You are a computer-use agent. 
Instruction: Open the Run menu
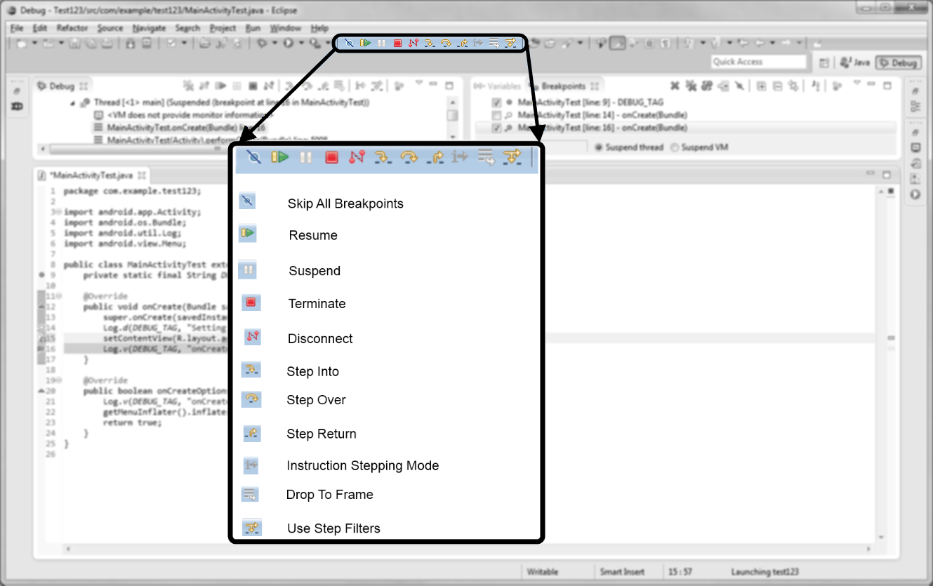pyautogui.click(x=253, y=28)
